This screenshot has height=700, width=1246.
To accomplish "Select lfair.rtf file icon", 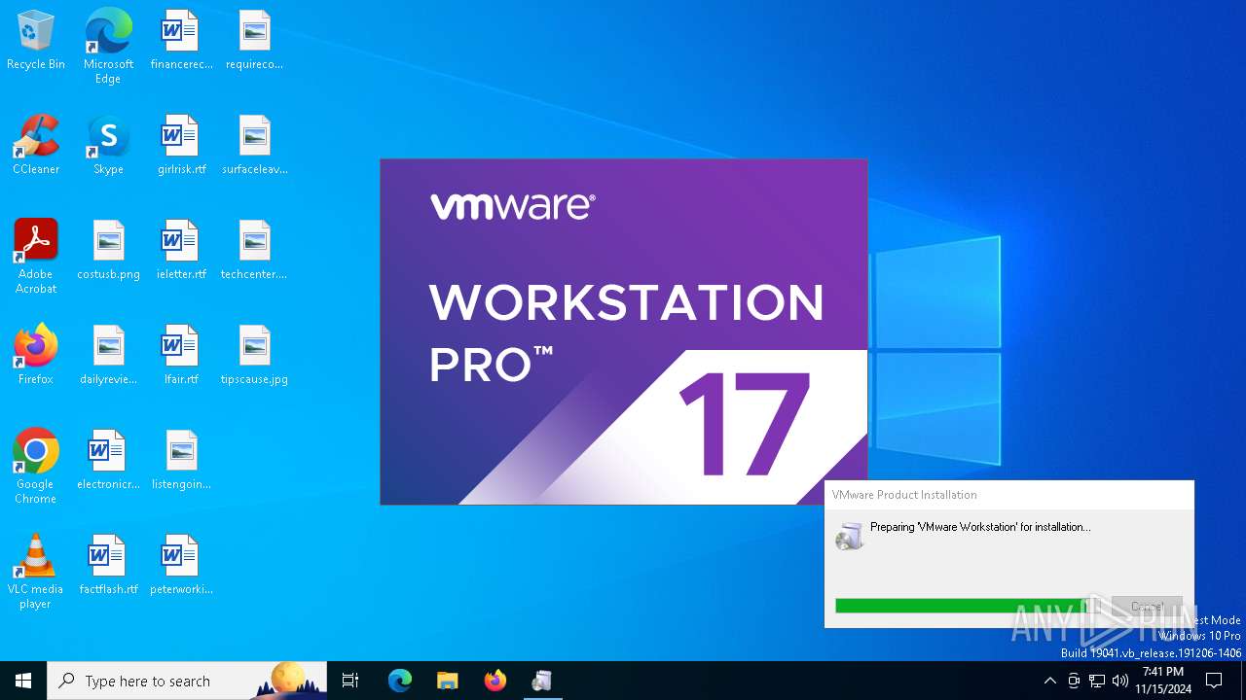I will pyautogui.click(x=181, y=356).
